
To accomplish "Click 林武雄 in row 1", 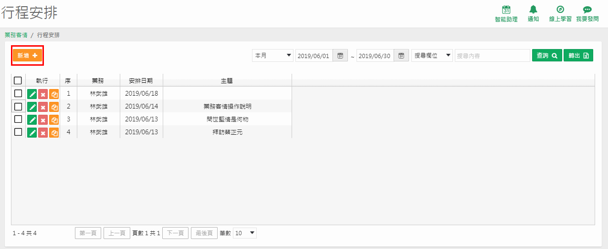I will click(99, 94).
